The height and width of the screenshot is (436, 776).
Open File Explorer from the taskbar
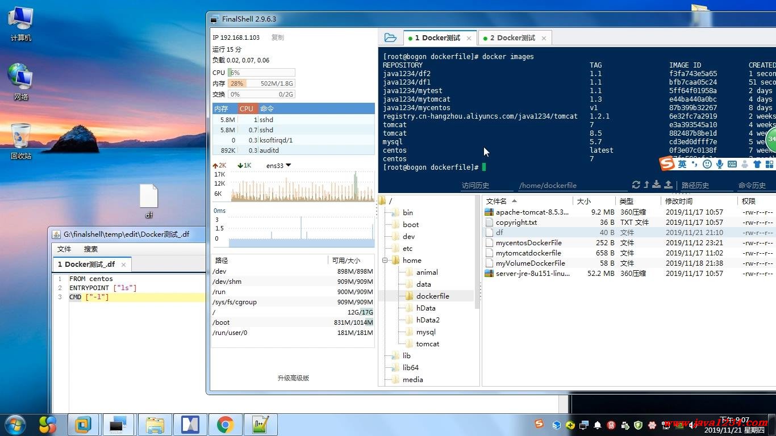155,425
